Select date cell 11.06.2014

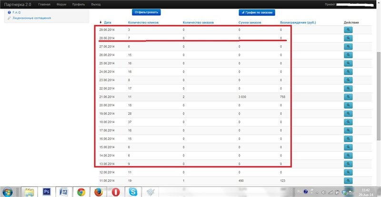click(x=107, y=181)
